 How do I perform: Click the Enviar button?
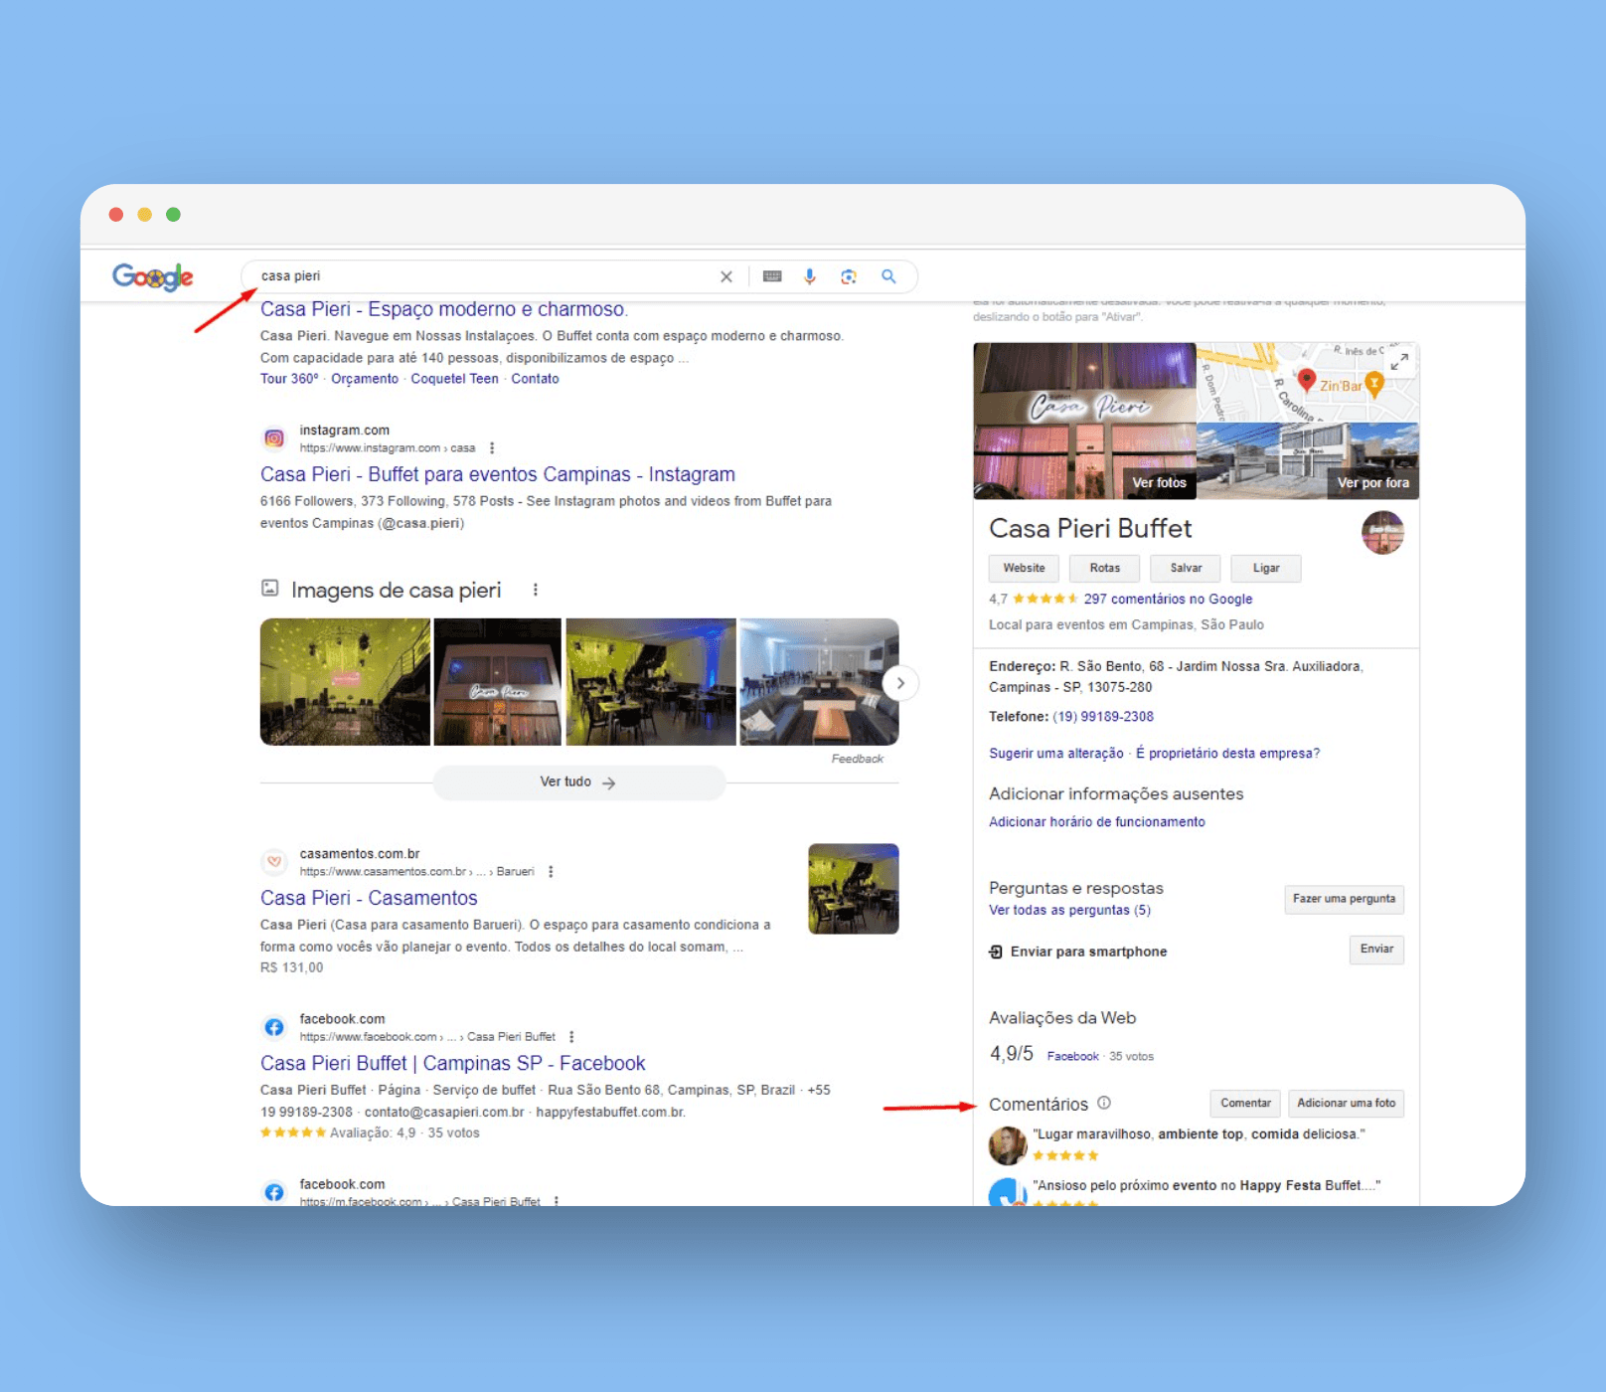point(1376,949)
